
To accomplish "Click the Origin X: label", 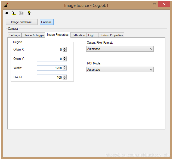I will pyautogui.click(x=19, y=49).
